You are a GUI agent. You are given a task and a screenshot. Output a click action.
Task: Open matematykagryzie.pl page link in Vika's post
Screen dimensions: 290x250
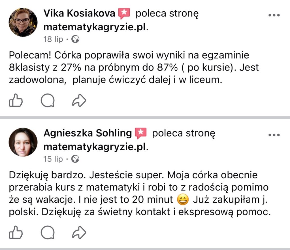coord(95,27)
